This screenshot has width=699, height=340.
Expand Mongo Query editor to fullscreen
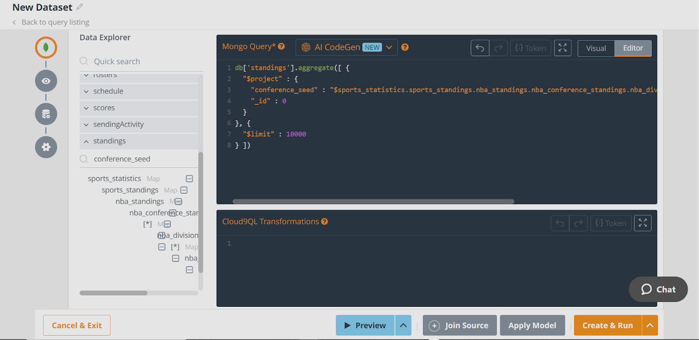point(563,48)
